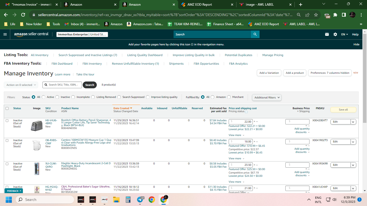The height and width of the screenshot is (206, 367).
Task: Open Preferences: 7 columns hidden
Action: tap(330, 73)
